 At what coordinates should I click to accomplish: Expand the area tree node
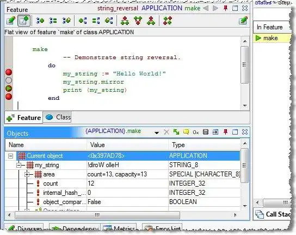[27, 175]
